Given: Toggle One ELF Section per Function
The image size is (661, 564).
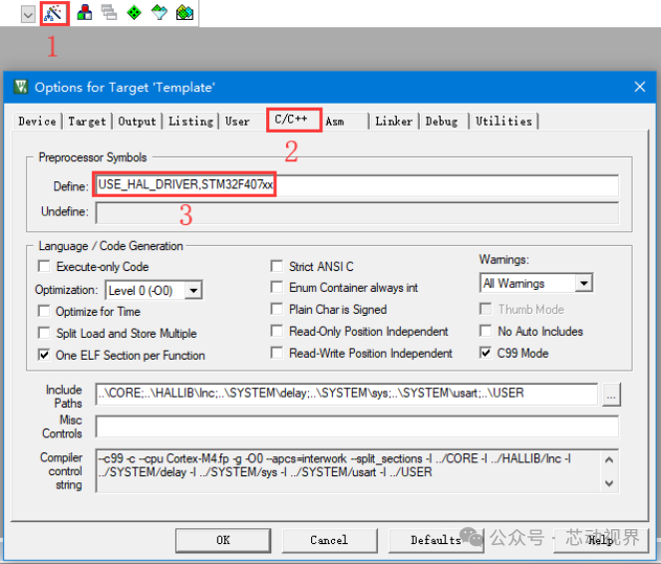Looking at the screenshot, I should [44, 355].
